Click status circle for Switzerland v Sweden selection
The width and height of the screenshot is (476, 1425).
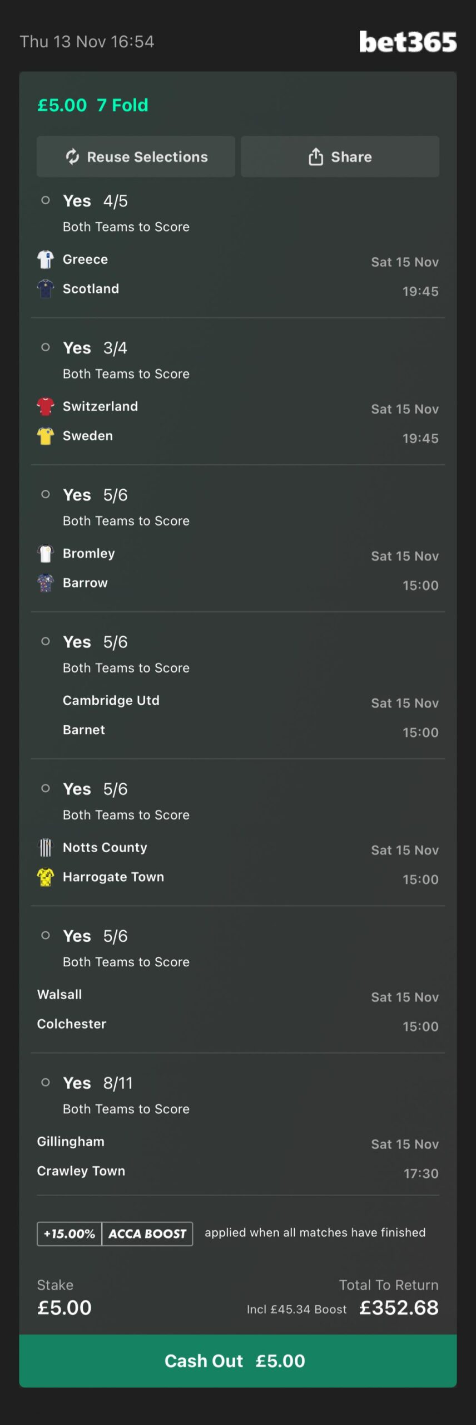point(46,347)
